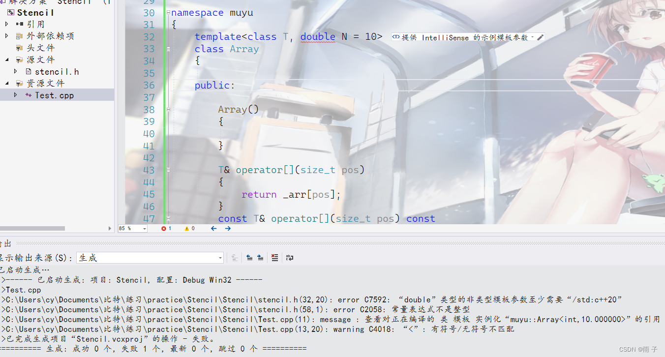Click the warning C4018 output line
The image size is (665, 357).
(258, 329)
